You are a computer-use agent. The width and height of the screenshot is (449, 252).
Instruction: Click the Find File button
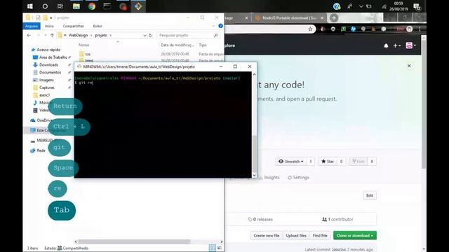[320, 235]
